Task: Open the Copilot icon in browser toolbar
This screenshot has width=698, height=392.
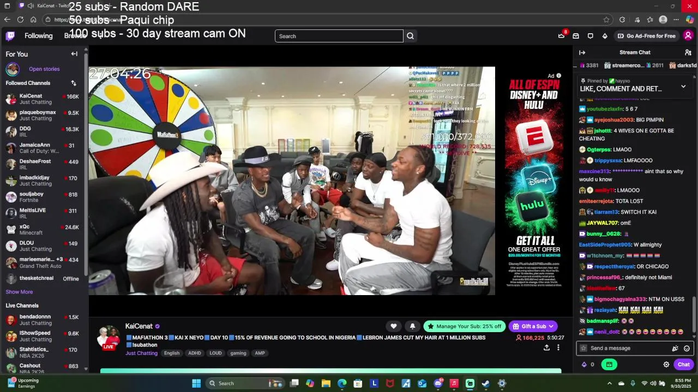Action: pyautogui.click(x=690, y=20)
